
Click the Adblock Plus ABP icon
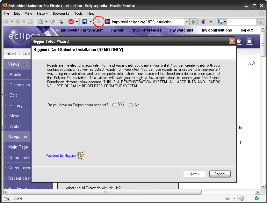71,22
